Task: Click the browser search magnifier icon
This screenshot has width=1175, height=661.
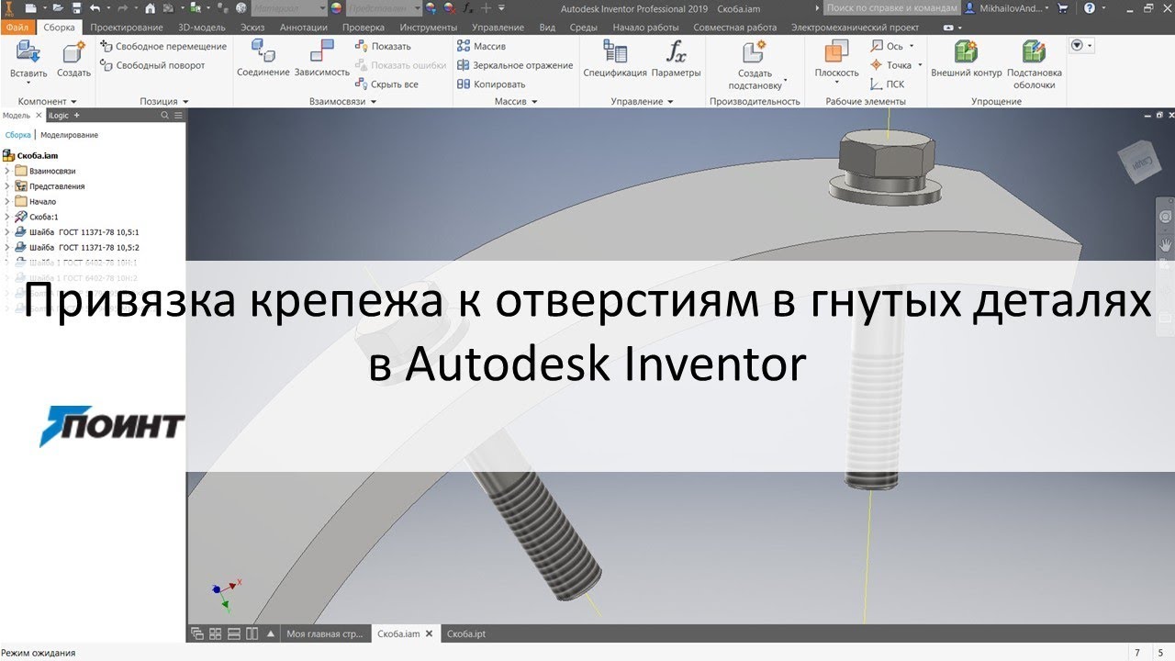Action: point(164,116)
